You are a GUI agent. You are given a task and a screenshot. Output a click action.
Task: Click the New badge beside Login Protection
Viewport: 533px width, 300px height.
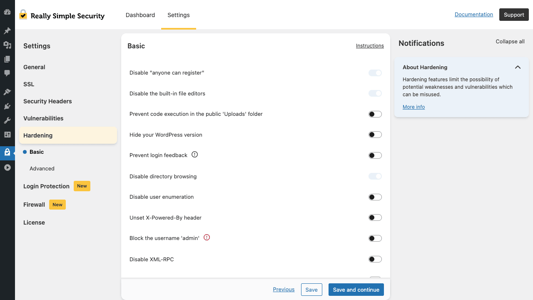click(82, 186)
